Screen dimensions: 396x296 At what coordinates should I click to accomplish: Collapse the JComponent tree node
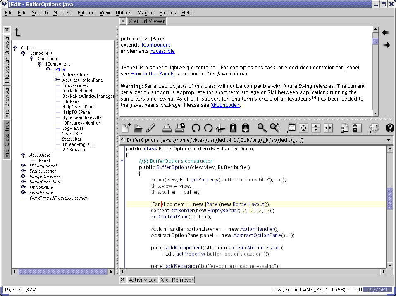40,64
